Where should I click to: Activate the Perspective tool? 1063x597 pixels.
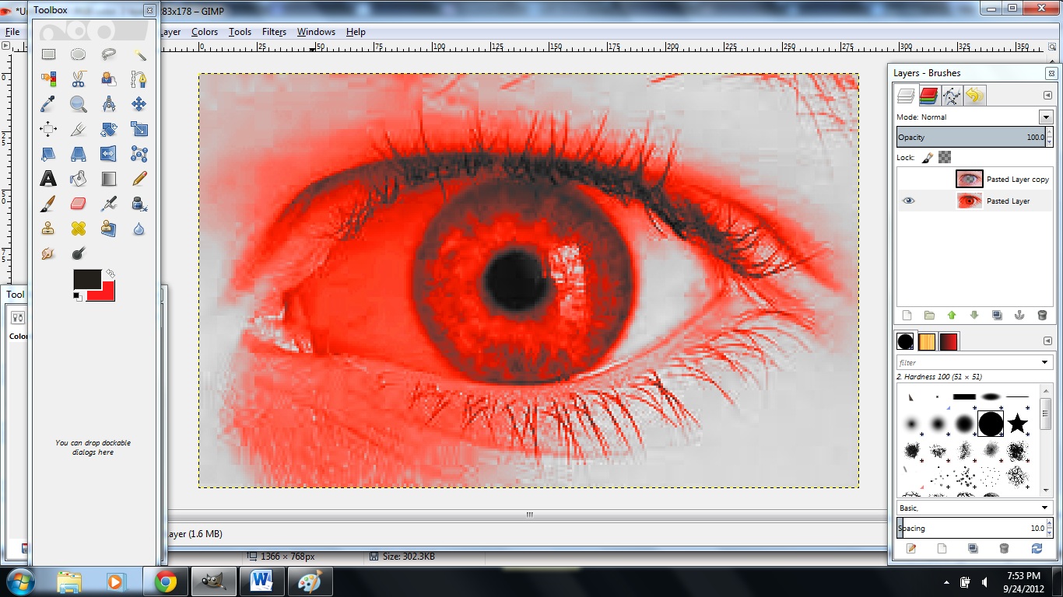(79, 154)
